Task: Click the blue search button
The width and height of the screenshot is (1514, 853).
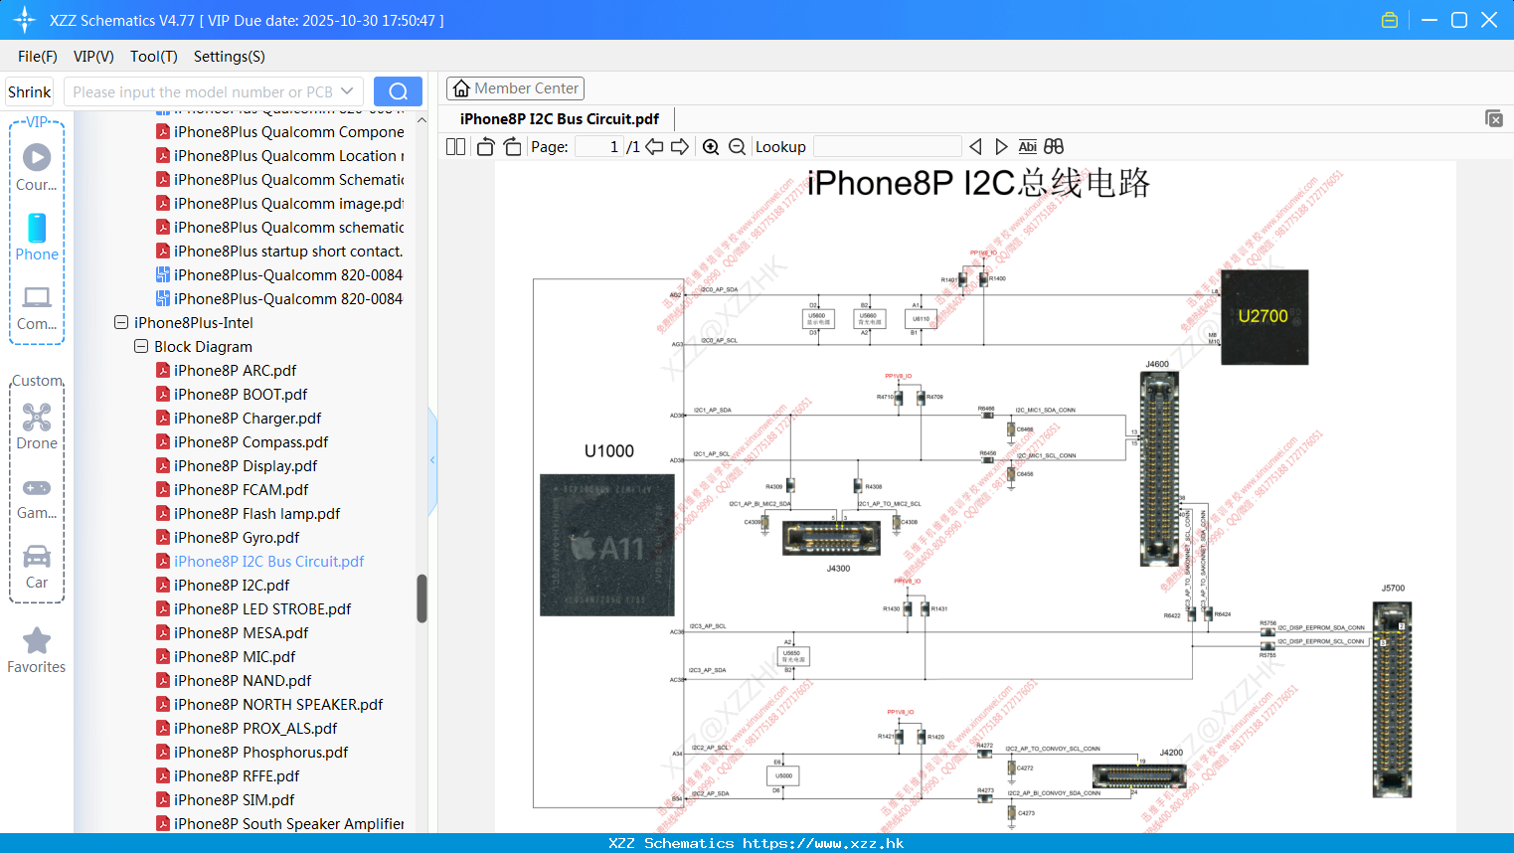Action: (398, 91)
